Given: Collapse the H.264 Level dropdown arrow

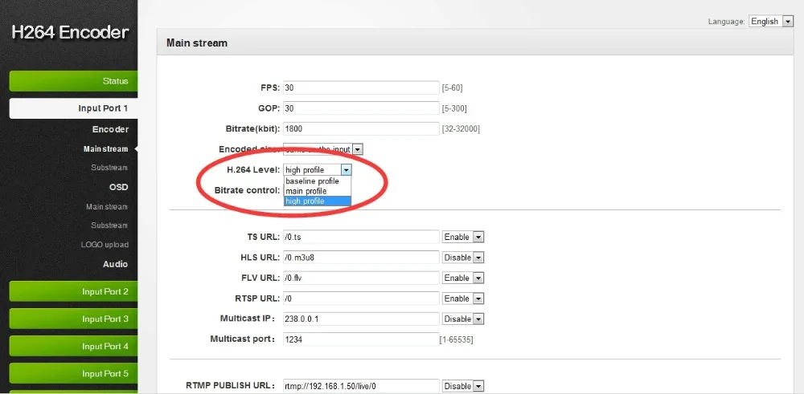Looking at the screenshot, I should (347, 170).
